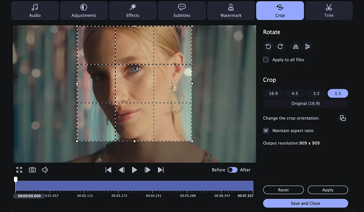Flip video horizontally
The height and width of the screenshot is (212, 364).
(x=296, y=46)
